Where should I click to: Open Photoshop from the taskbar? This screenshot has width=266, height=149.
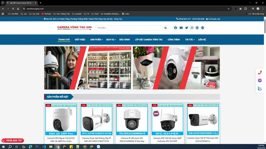(37, 147)
